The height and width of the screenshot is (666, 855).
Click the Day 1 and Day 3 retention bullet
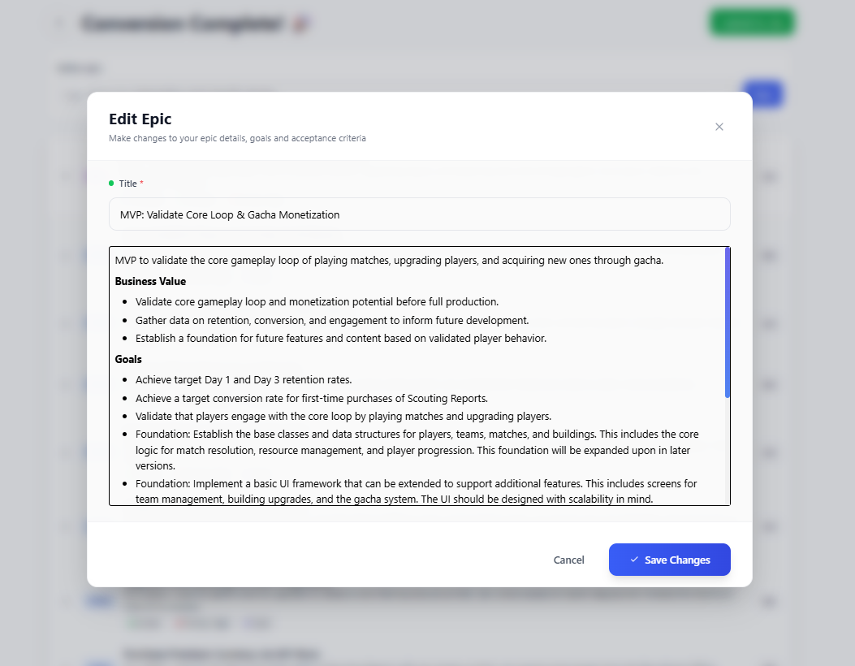pos(243,379)
